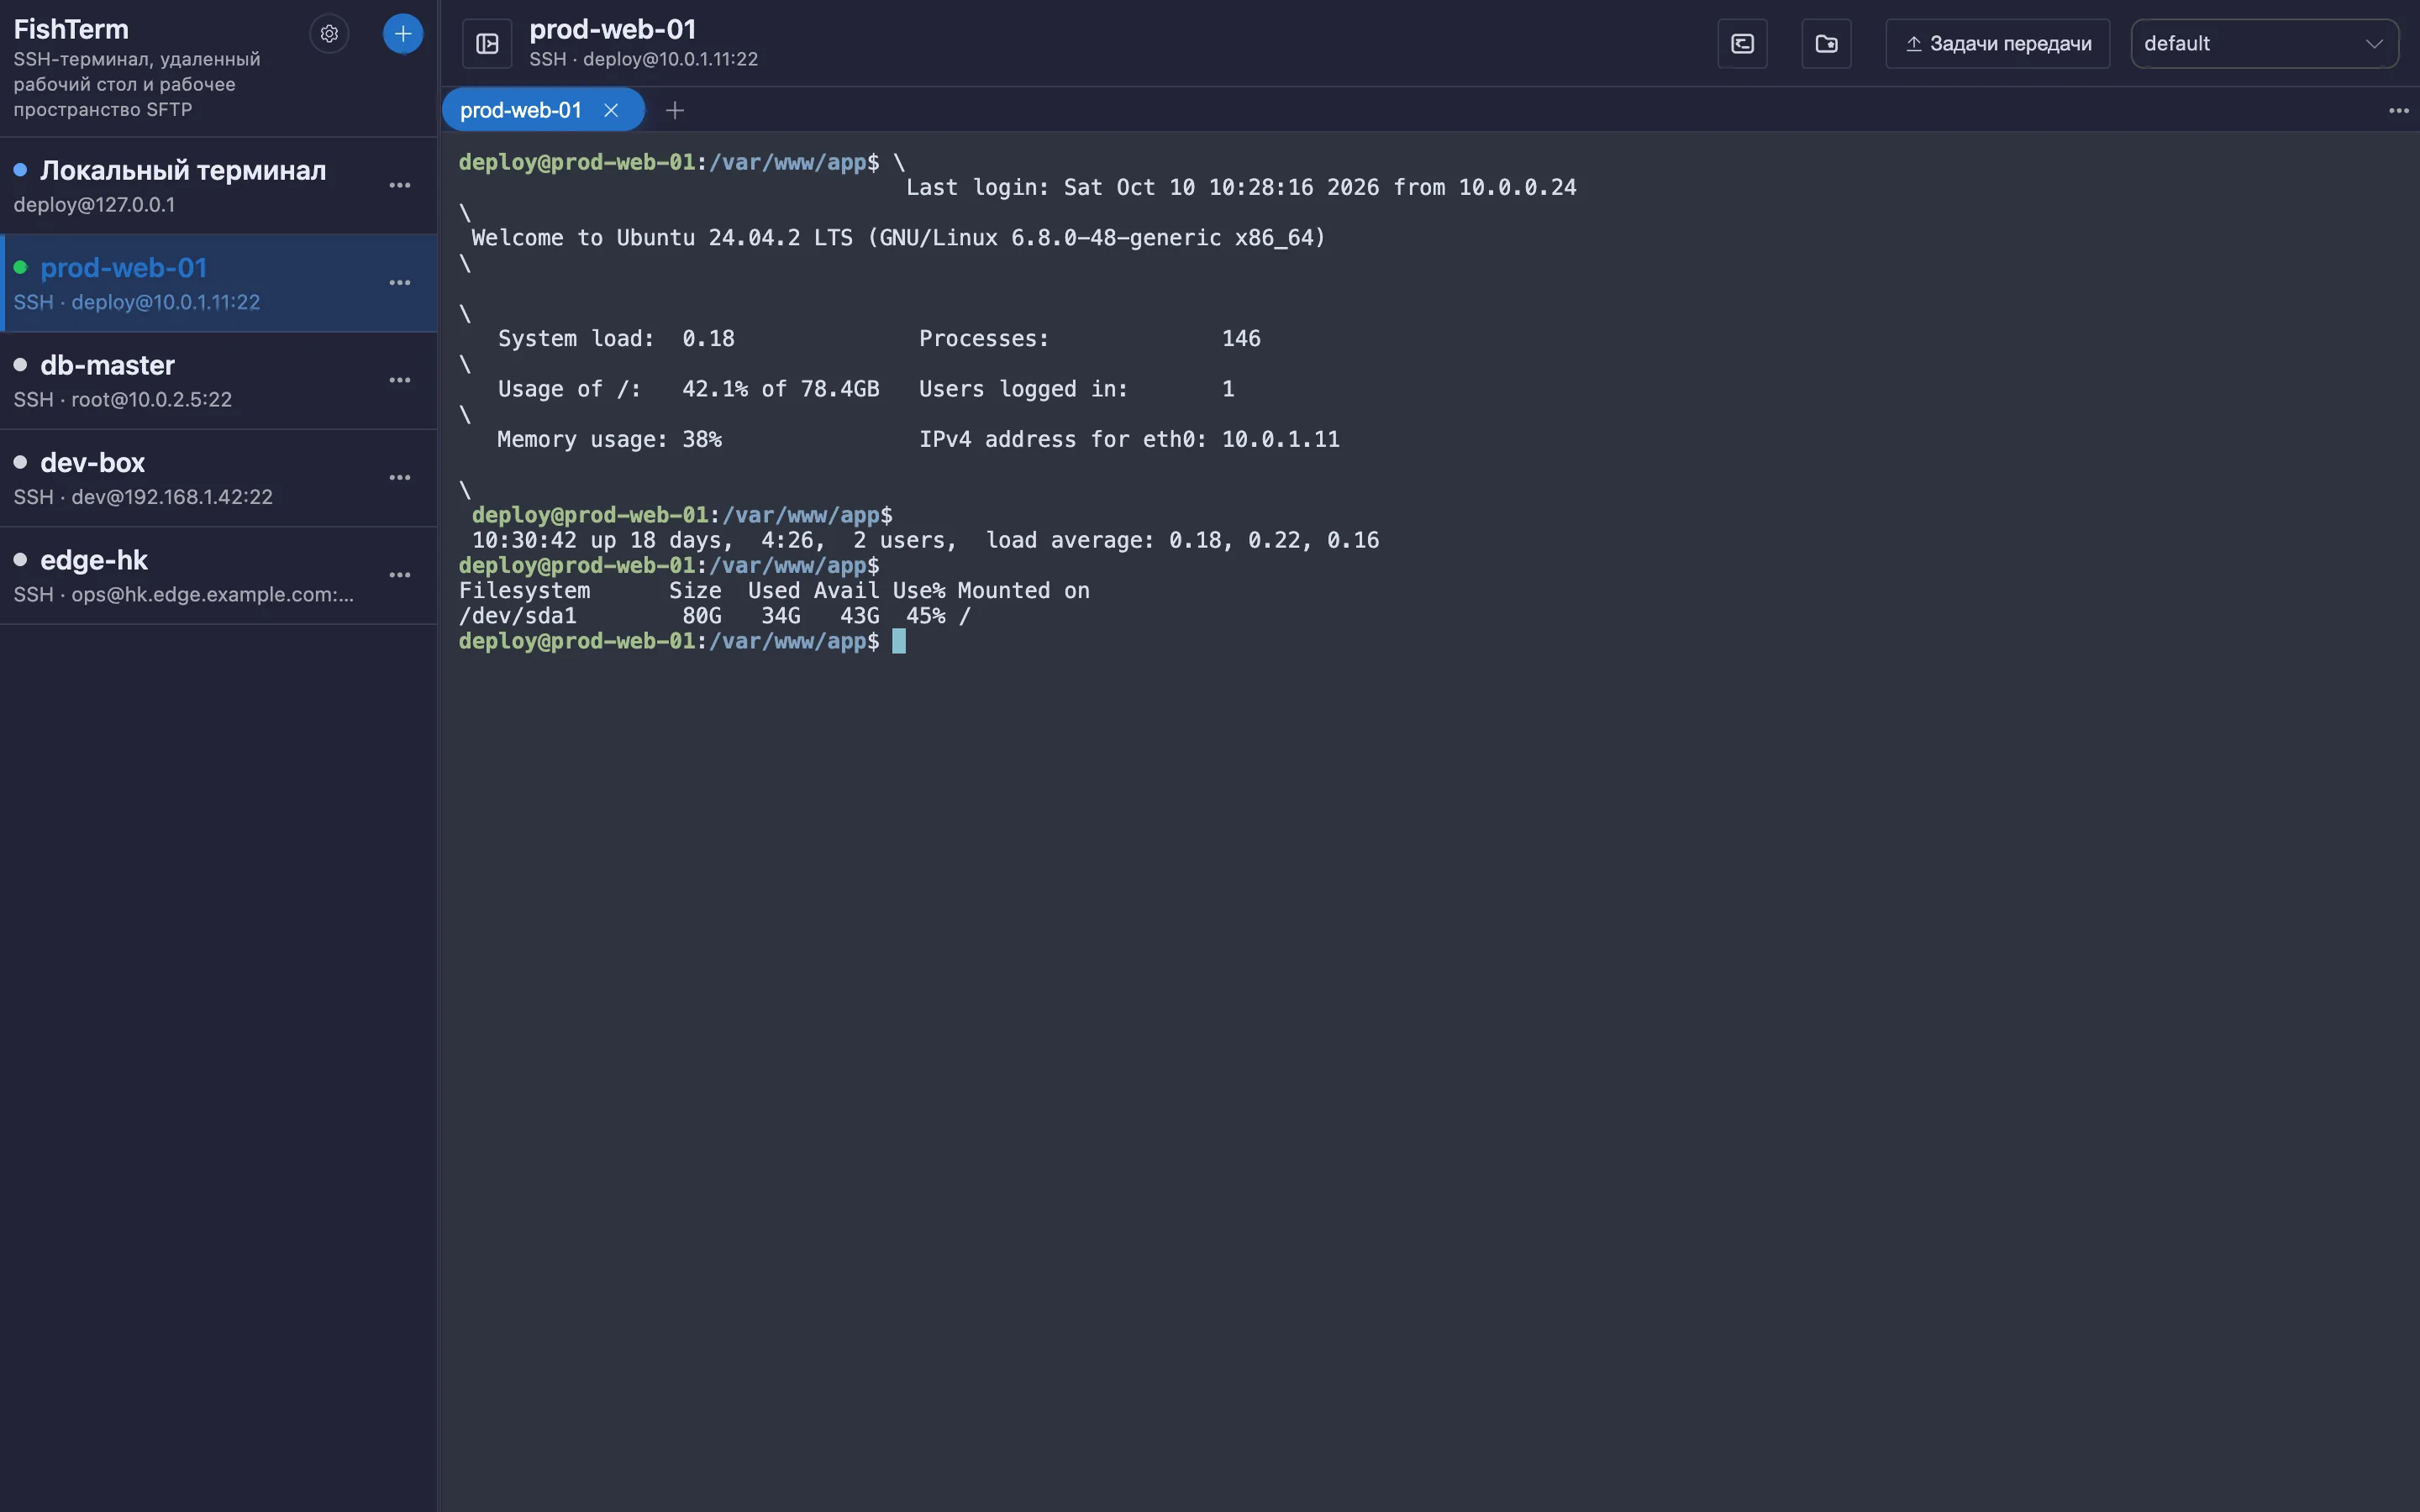
Task: Click the deploy@127.0.0.1 address text
Action: coord(94,205)
